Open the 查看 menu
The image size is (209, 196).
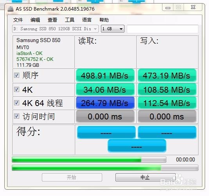[52, 20]
